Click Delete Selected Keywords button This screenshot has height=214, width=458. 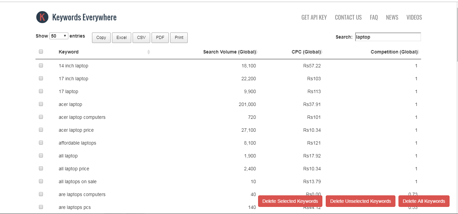[290, 201]
